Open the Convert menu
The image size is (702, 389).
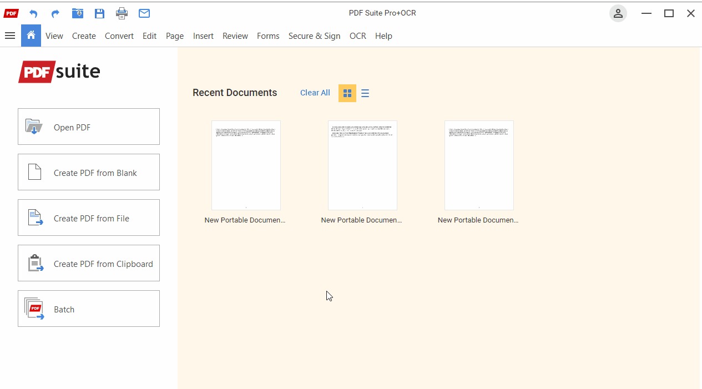click(x=119, y=36)
